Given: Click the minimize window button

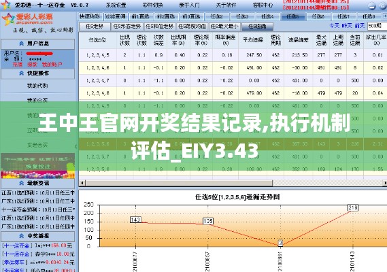Looking at the screenshot, I should tap(372, 6).
